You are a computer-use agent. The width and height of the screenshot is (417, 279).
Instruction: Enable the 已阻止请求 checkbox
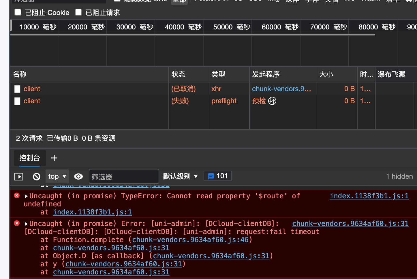pyautogui.click(x=78, y=12)
